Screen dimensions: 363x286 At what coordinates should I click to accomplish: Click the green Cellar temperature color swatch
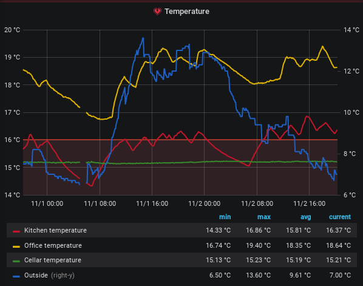click(x=16, y=261)
